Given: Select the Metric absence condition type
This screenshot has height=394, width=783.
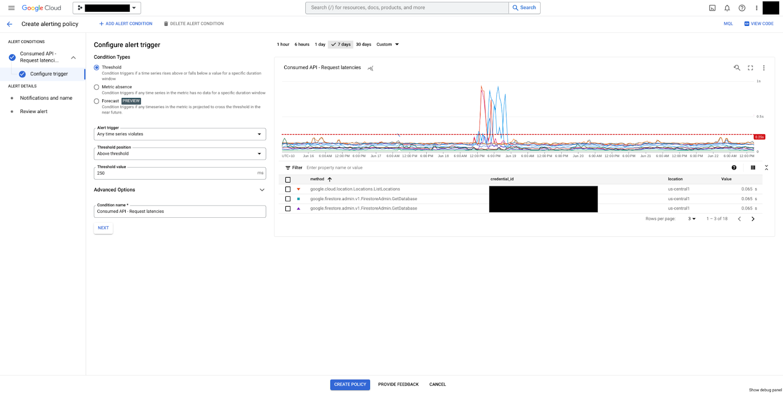Looking at the screenshot, I should point(96,87).
